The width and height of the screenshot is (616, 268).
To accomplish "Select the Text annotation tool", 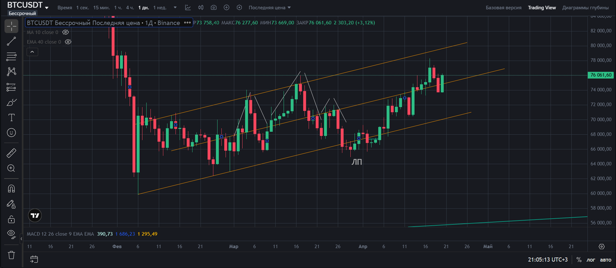I will 11,117.
